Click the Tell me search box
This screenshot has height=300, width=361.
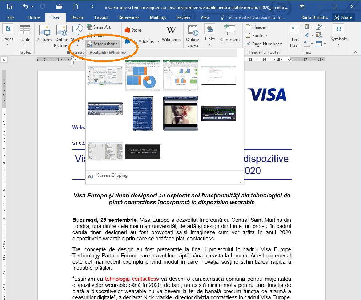[x=253, y=17]
